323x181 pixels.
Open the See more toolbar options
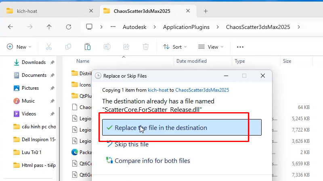coord(240,47)
